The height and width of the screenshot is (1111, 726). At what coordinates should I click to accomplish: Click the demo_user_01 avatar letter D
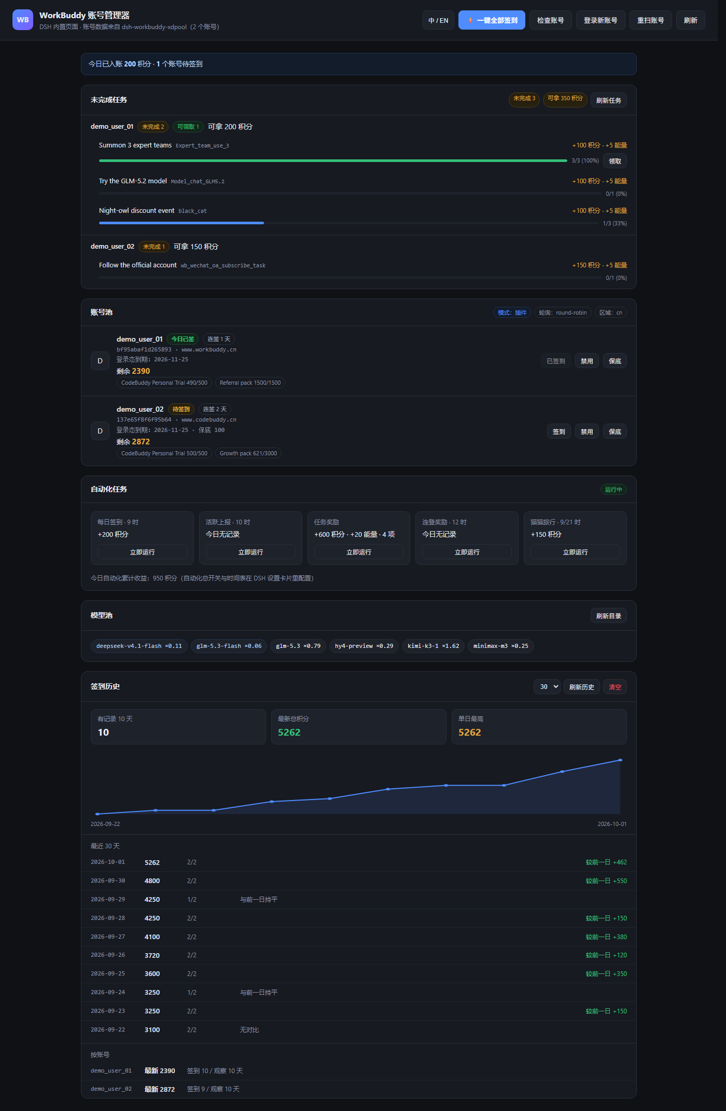tap(100, 361)
